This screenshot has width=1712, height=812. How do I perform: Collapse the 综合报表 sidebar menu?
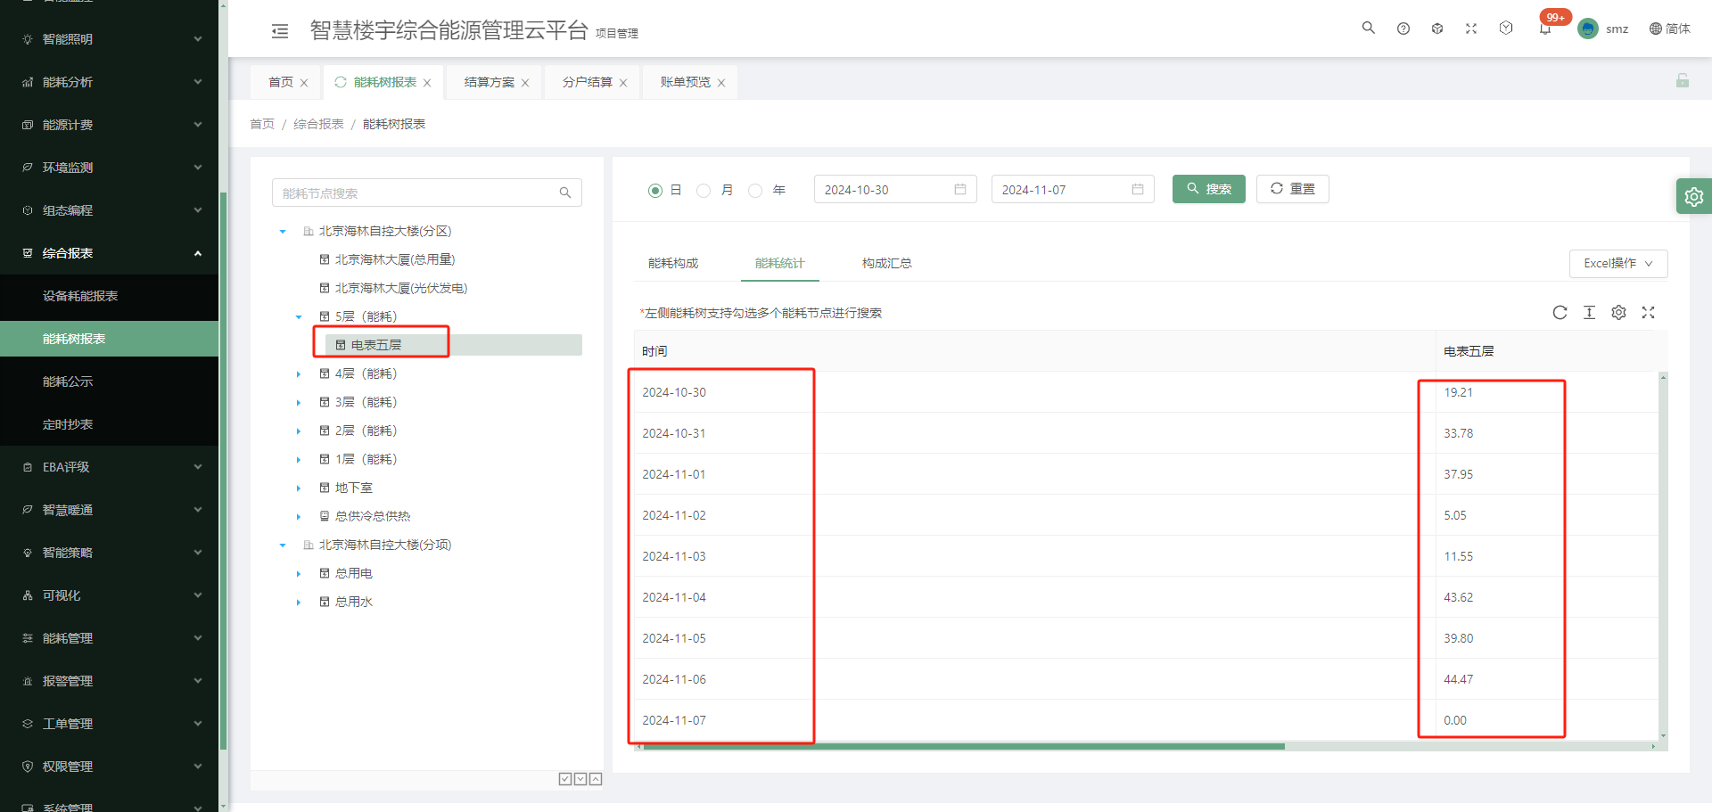point(109,253)
